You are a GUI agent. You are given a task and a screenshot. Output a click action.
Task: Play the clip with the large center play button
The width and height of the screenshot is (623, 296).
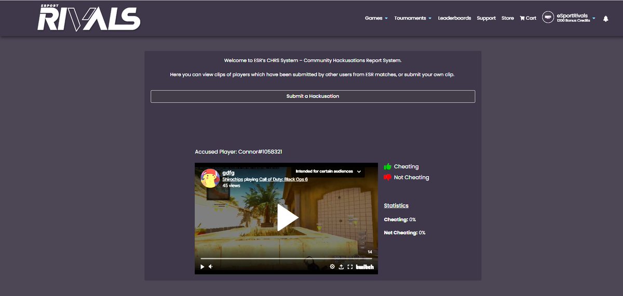287,217
